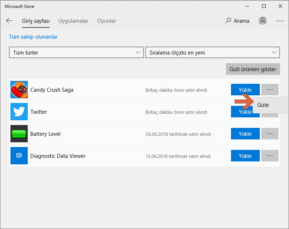Install Battery Level with Yükle

(245, 134)
